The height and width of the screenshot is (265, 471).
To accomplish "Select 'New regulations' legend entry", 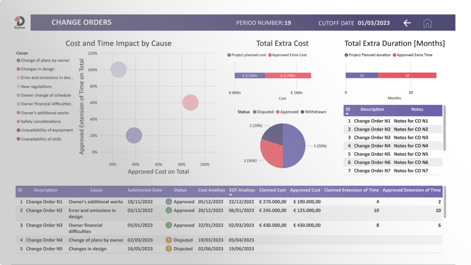I will point(34,86).
